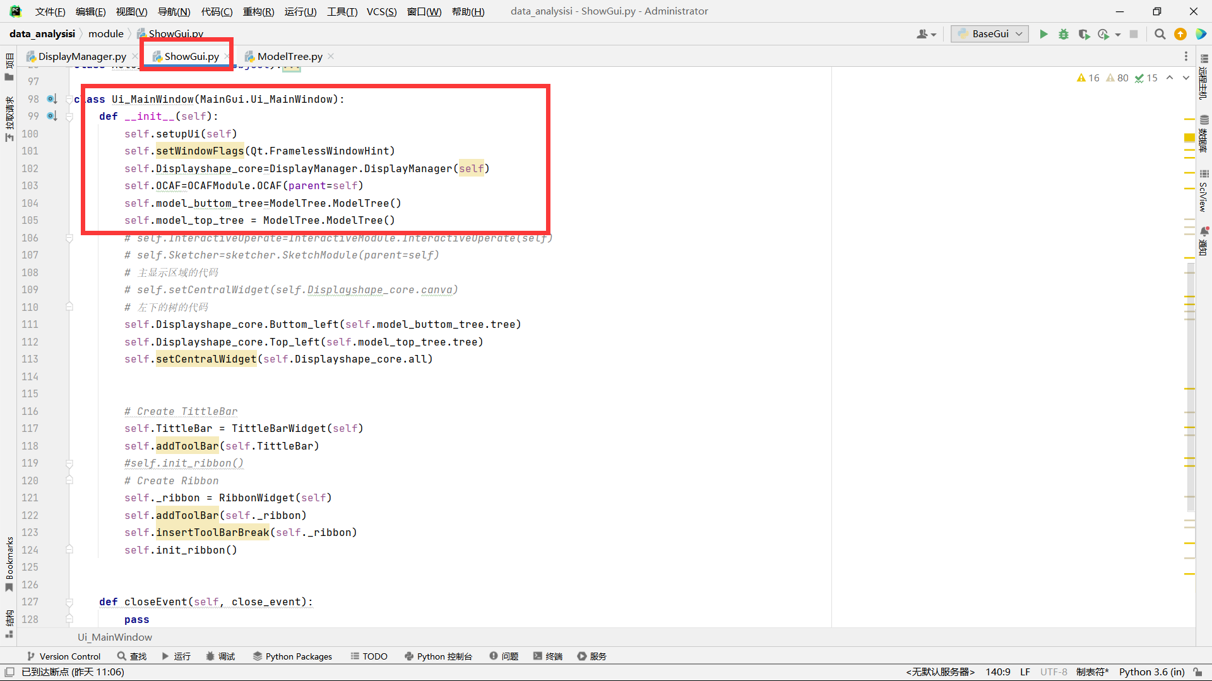Open Python 控制台 console
The width and height of the screenshot is (1212, 681).
pos(438,656)
